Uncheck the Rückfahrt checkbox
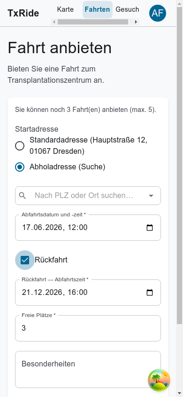183x397 pixels. point(25,260)
